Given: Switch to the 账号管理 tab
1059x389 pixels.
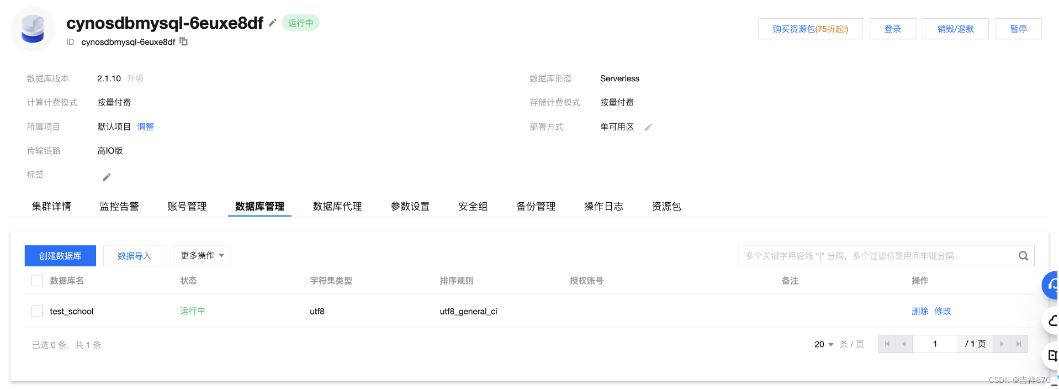Looking at the screenshot, I should 187,206.
